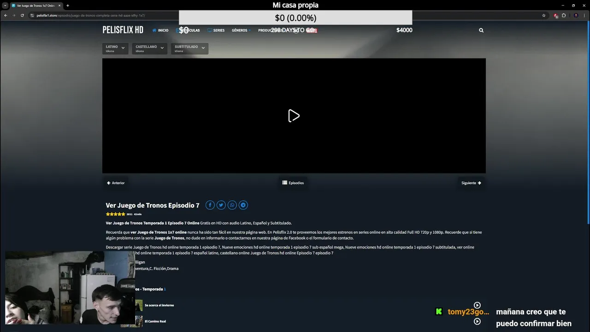Screen dimensions: 590x332
Task: Click the address bar URL
Action: tap(91, 15)
